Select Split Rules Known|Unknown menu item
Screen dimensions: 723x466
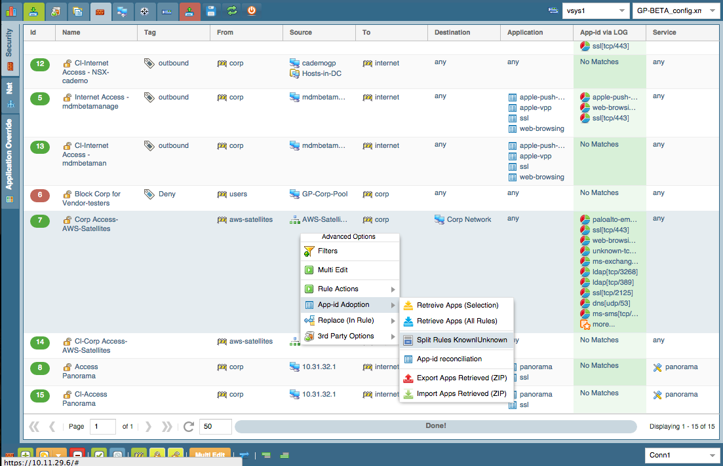tap(461, 340)
